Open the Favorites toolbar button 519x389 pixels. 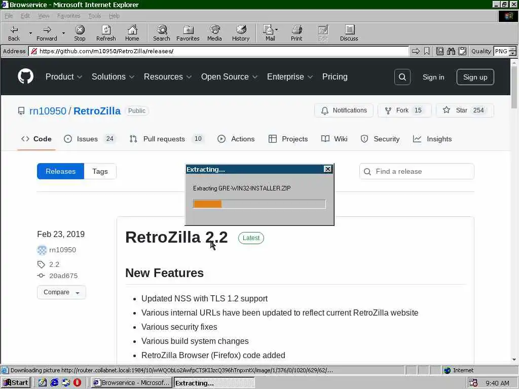188,33
